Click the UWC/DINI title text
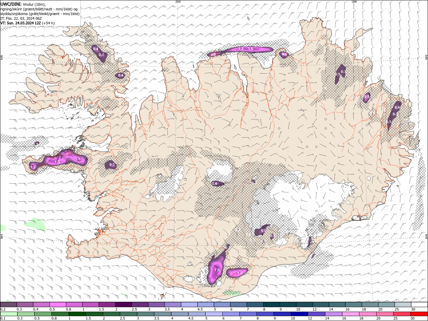The height and width of the screenshot is (321, 428). coord(11,4)
